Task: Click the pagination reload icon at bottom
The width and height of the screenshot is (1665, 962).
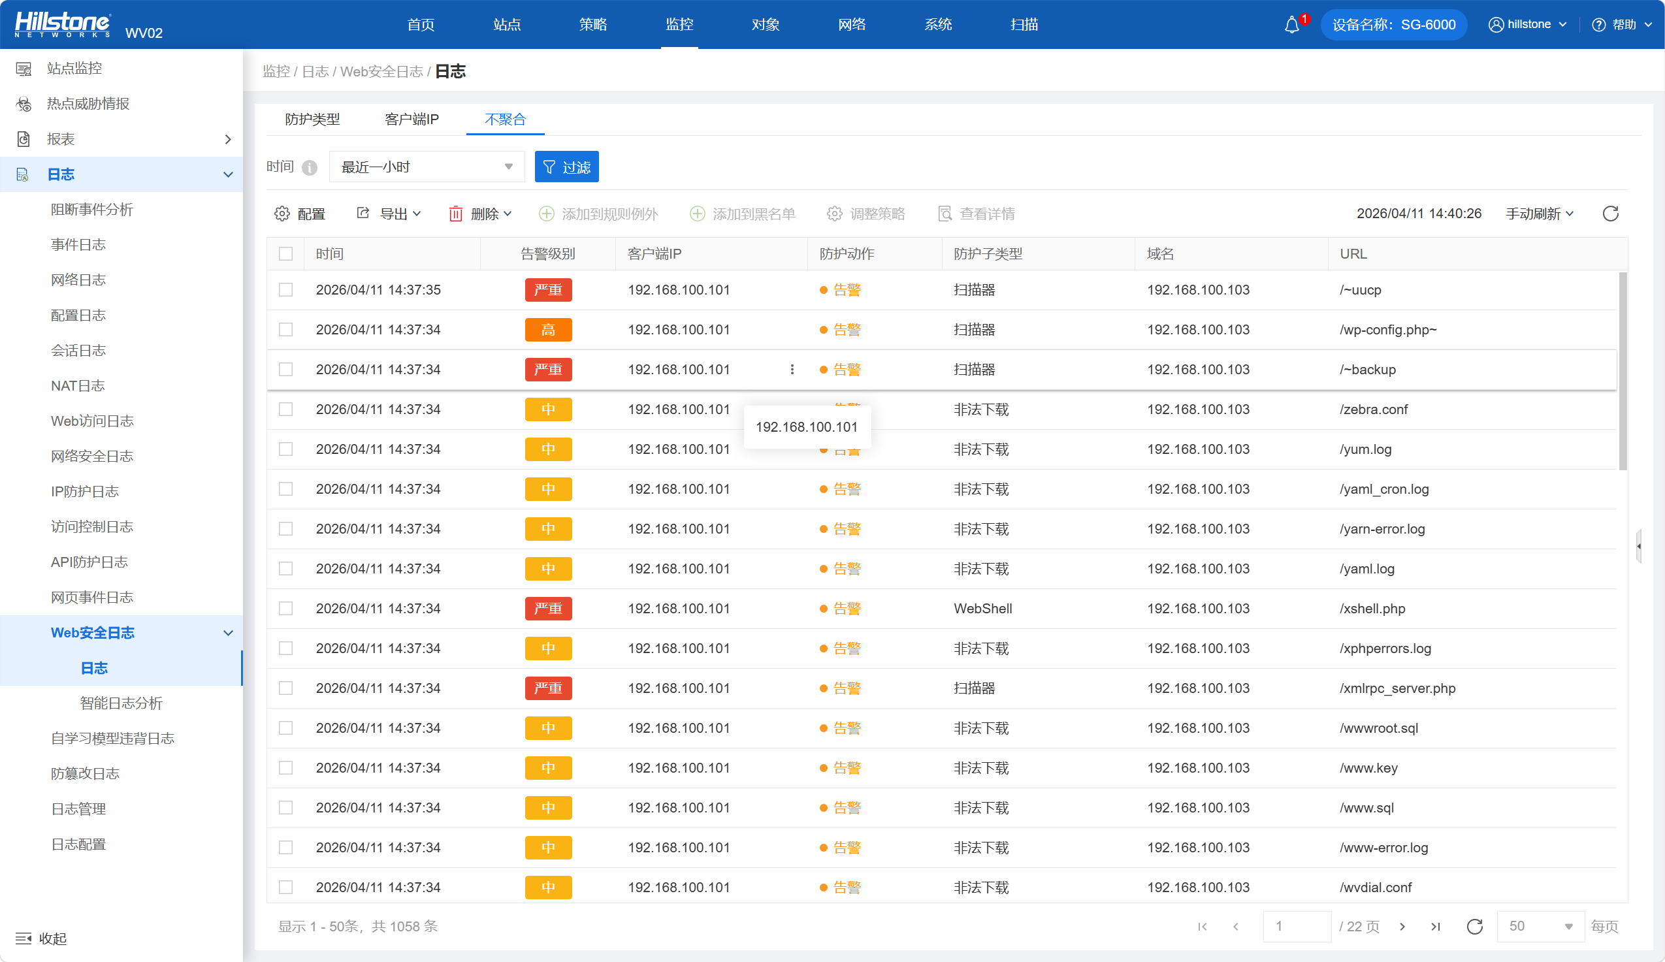Action: [1475, 926]
